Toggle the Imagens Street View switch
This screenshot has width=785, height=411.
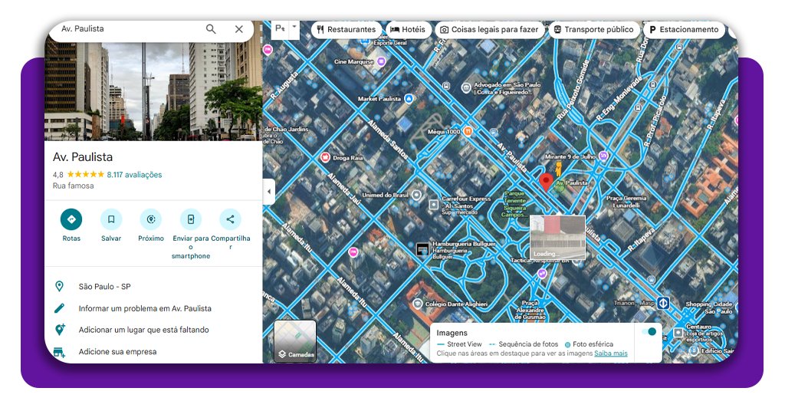tap(649, 332)
